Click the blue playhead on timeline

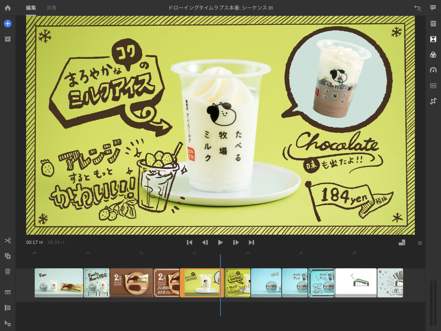coord(220,257)
